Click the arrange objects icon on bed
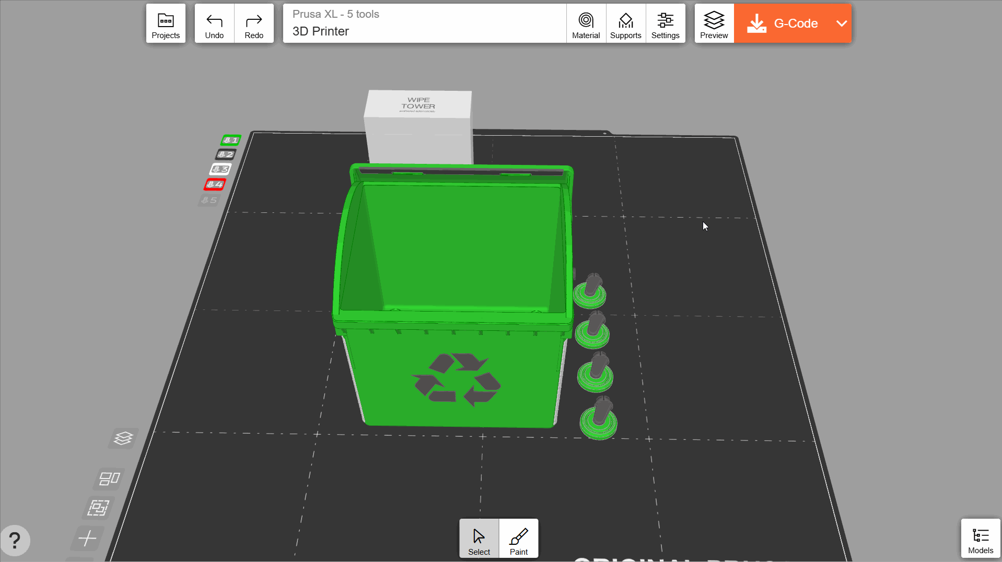This screenshot has width=1002, height=562. click(109, 479)
